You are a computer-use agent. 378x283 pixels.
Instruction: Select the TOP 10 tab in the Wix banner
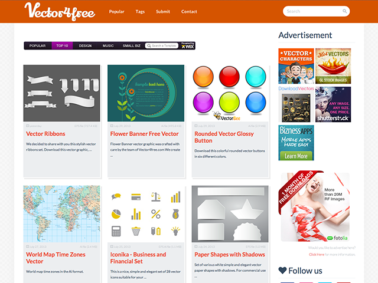click(62, 46)
